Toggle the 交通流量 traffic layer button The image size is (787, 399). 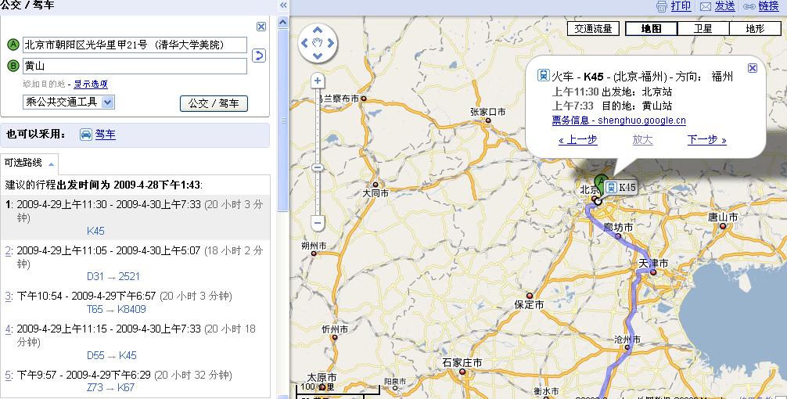[593, 29]
